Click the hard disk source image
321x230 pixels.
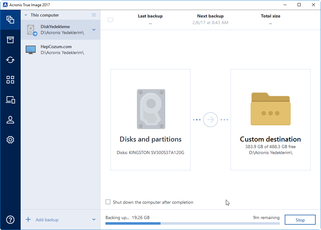[151, 109]
